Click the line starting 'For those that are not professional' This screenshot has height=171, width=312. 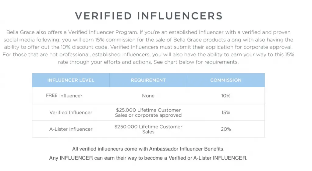click(148, 55)
